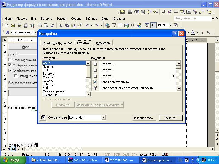Click the More Brightness icon
The image size is (219, 164).
tap(149, 12)
